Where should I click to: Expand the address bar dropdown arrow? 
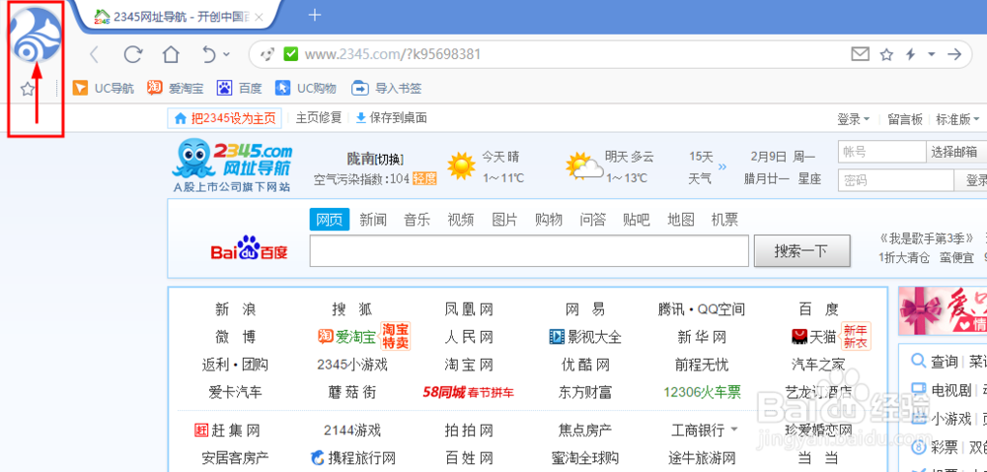[932, 54]
